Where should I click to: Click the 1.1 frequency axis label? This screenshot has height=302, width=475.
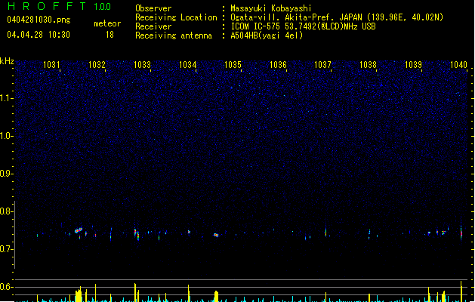7,98
